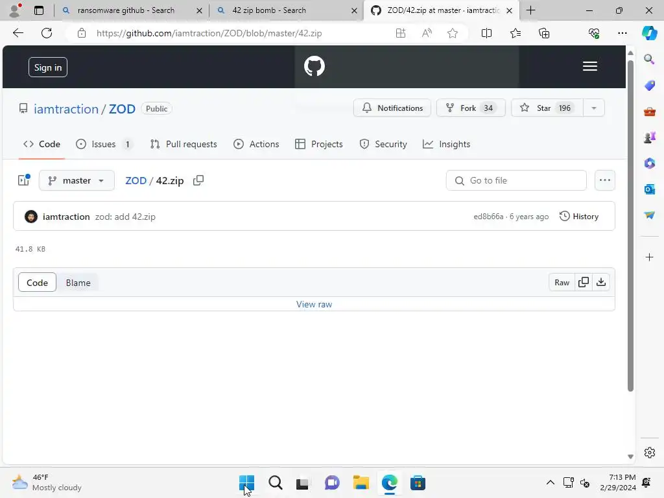Open the Issues tab

104,144
